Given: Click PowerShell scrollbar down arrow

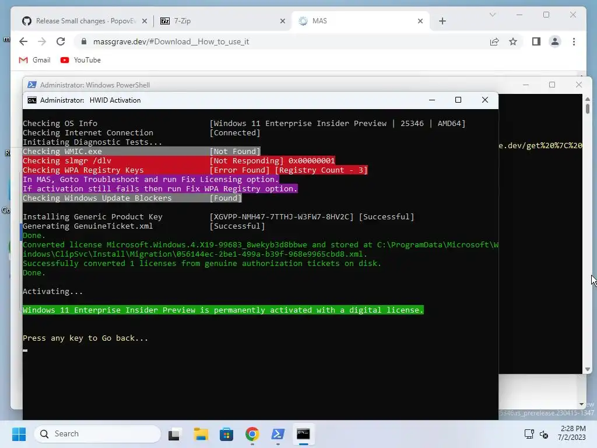Looking at the screenshot, I should click(588, 369).
